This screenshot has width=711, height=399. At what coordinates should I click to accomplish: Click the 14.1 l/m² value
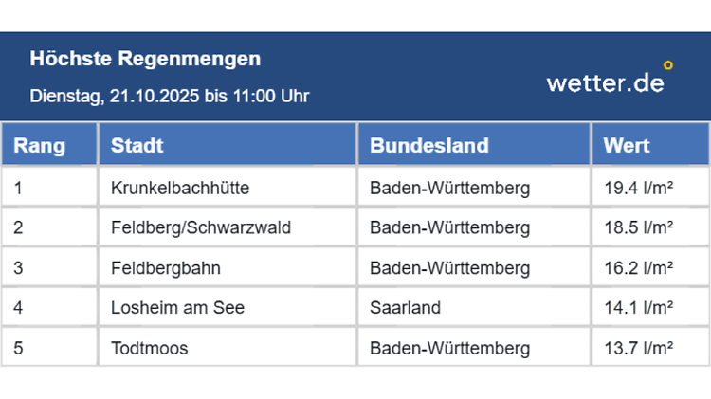point(639,308)
